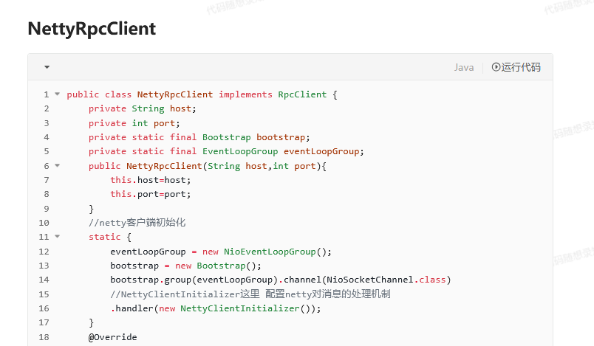594x346 pixels.
Task: Fold the constructor at line 6
Action: (57, 166)
